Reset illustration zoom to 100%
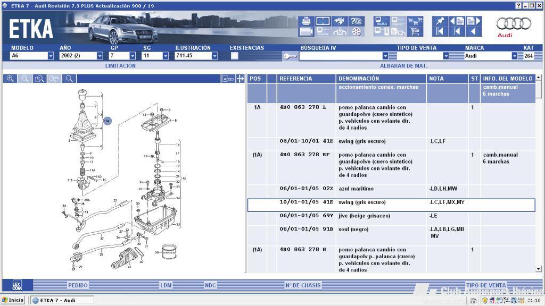Viewport: 545px width, 306px height. pyautogui.click(x=54, y=79)
